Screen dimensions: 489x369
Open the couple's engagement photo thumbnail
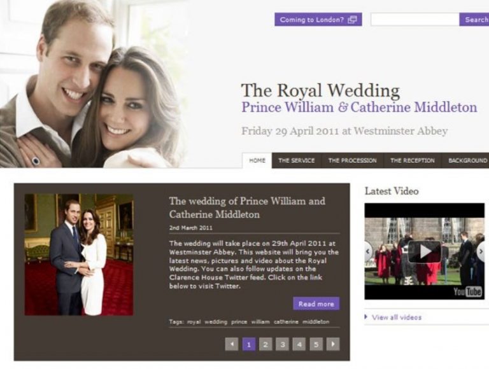79,254
